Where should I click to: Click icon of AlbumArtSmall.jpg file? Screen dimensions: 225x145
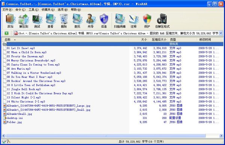5,114
